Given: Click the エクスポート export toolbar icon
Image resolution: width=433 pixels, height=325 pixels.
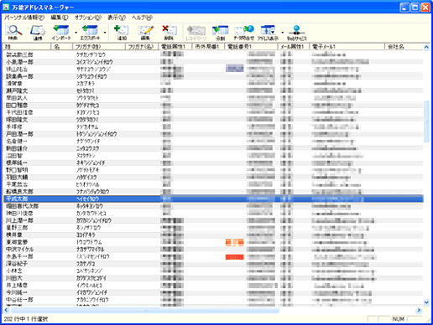Looking at the screenshot, I should [x=90, y=33].
